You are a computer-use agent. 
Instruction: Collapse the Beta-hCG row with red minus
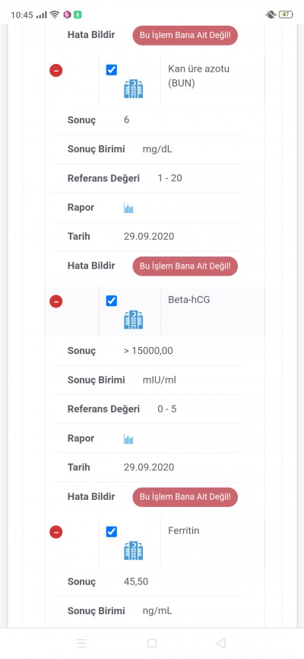point(55,301)
